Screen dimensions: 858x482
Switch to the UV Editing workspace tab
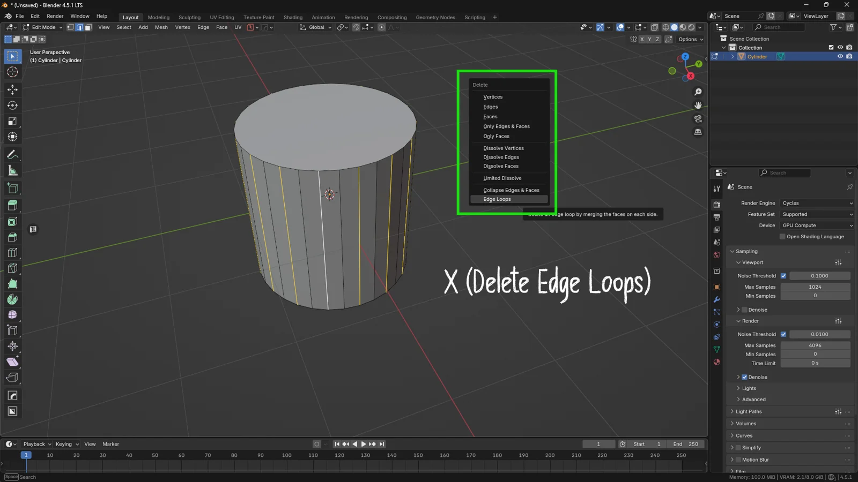click(x=222, y=17)
